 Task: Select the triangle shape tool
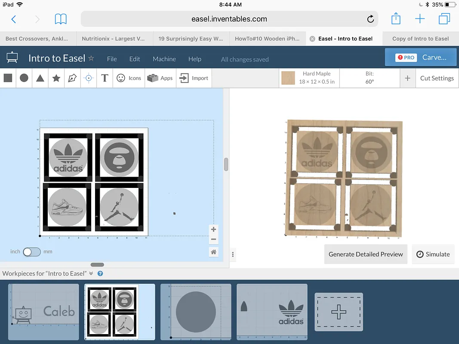tap(40, 78)
